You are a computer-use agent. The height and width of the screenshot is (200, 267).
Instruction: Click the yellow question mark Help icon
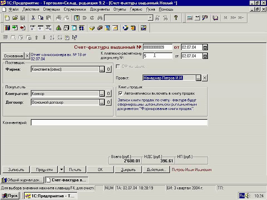(x=176, y=18)
